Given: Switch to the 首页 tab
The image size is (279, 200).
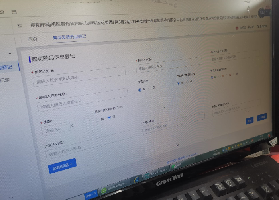Looking at the screenshot, I should point(33,39).
